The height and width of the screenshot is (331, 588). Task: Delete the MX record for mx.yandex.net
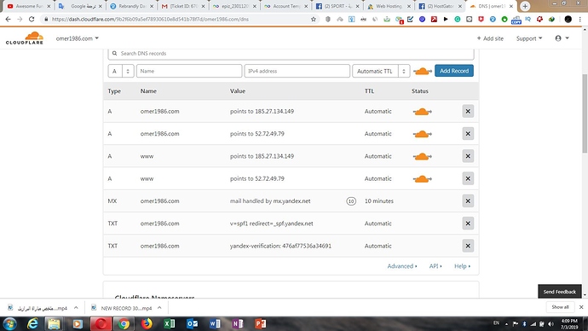tap(468, 200)
